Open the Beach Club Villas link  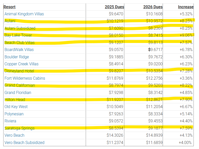20,42
